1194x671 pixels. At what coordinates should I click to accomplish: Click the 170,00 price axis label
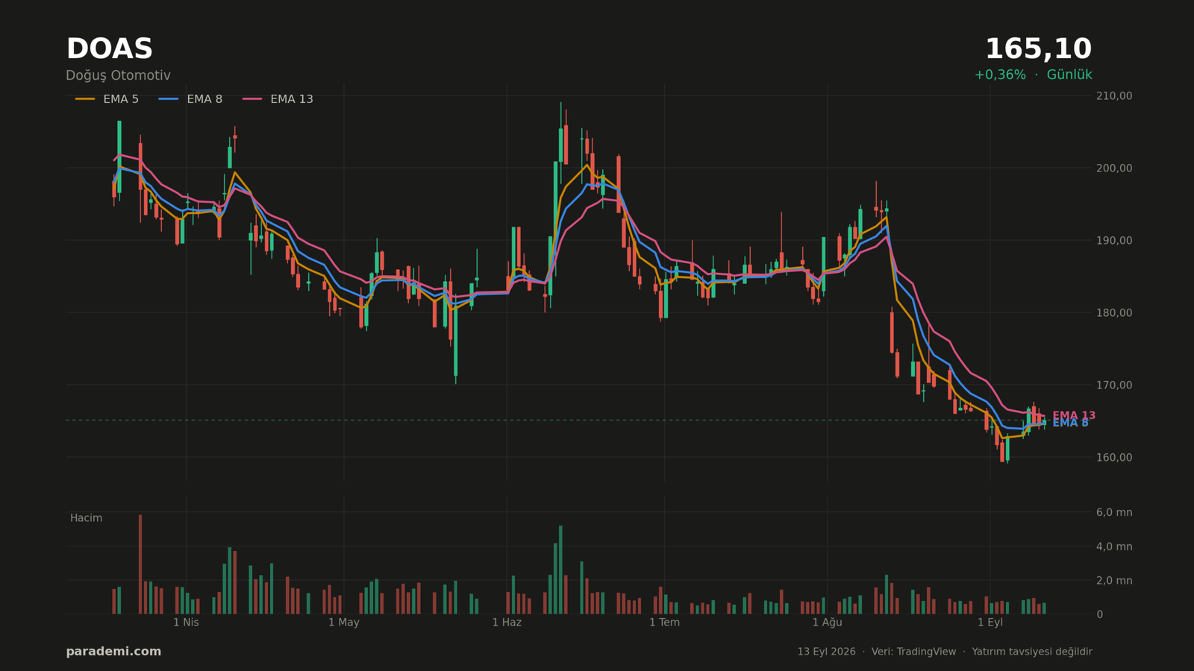point(1113,385)
